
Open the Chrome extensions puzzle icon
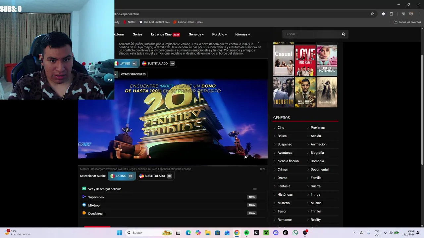tap(392, 14)
